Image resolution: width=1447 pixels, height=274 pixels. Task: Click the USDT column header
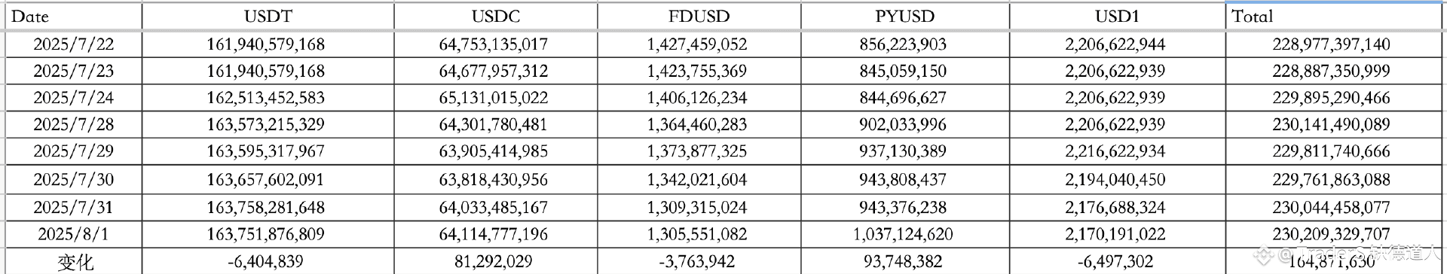click(x=268, y=17)
